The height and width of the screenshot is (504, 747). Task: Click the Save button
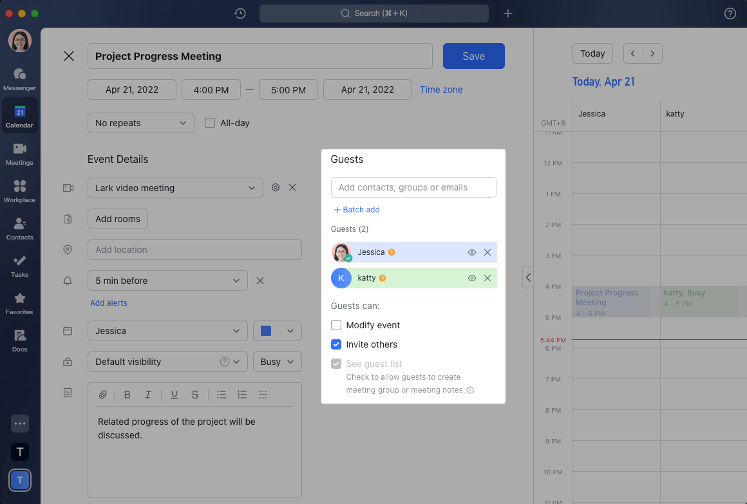pos(473,56)
